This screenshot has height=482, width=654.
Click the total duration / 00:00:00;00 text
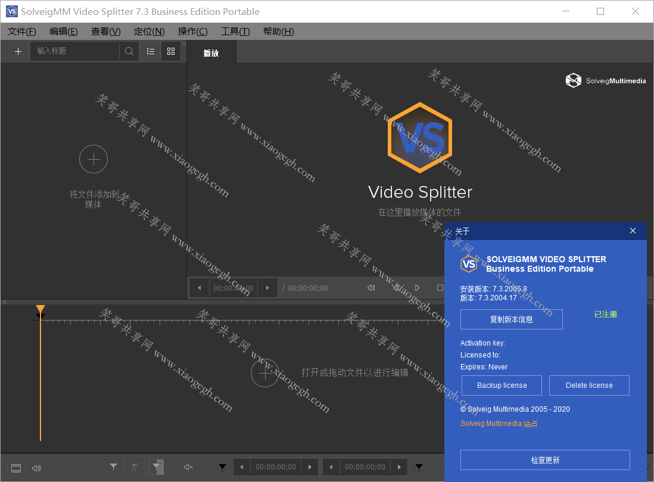pos(306,288)
